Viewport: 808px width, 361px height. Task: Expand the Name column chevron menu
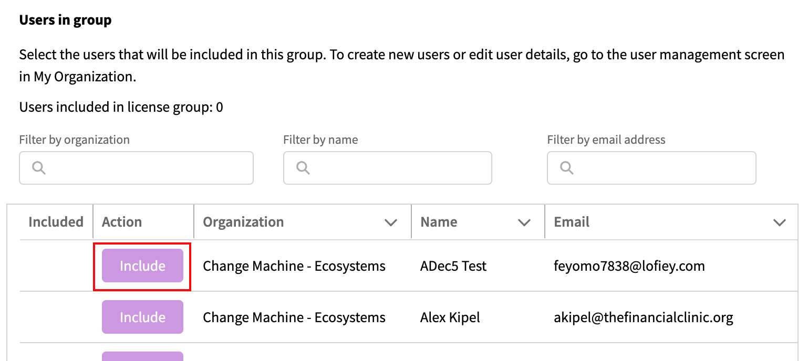tap(524, 222)
